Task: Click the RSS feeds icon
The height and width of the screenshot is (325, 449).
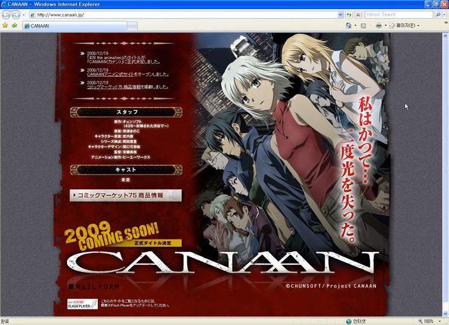Action: click(363, 26)
